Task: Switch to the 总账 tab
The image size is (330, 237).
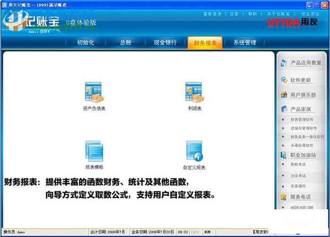Action: [x=126, y=42]
